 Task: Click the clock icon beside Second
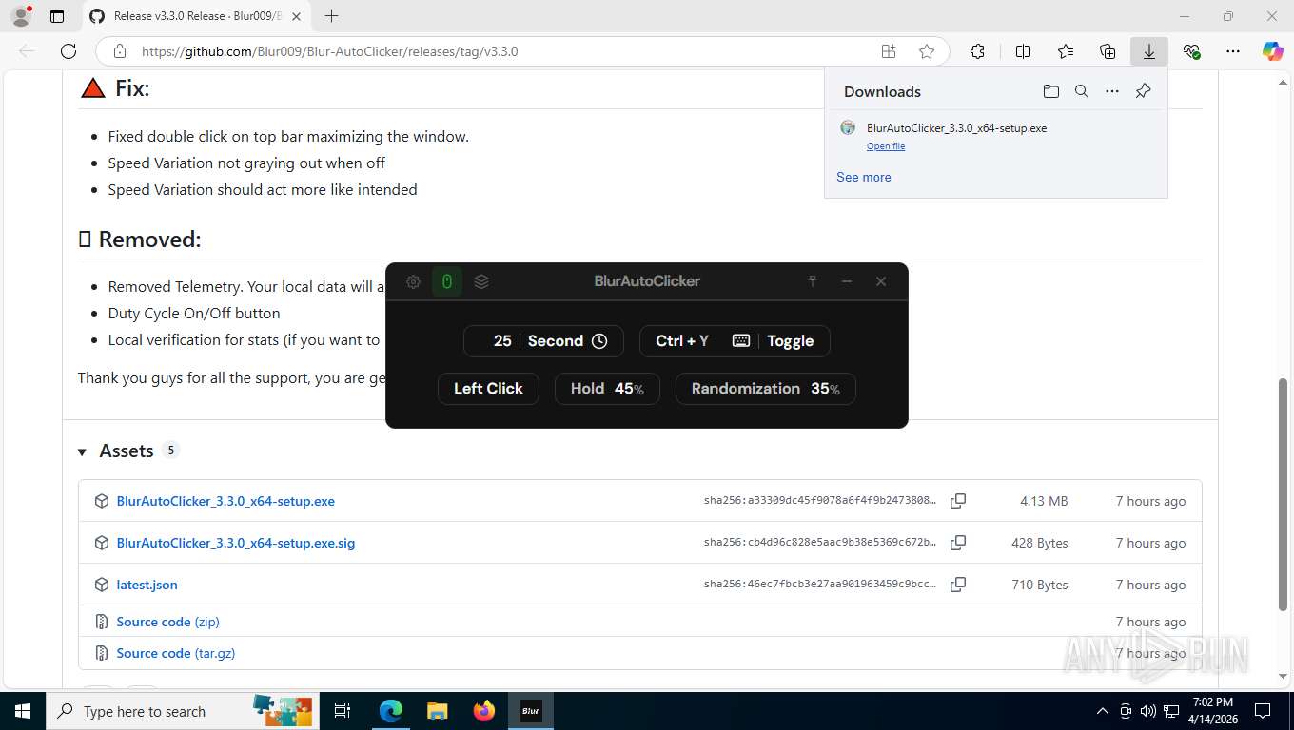[x=599, y=341]
